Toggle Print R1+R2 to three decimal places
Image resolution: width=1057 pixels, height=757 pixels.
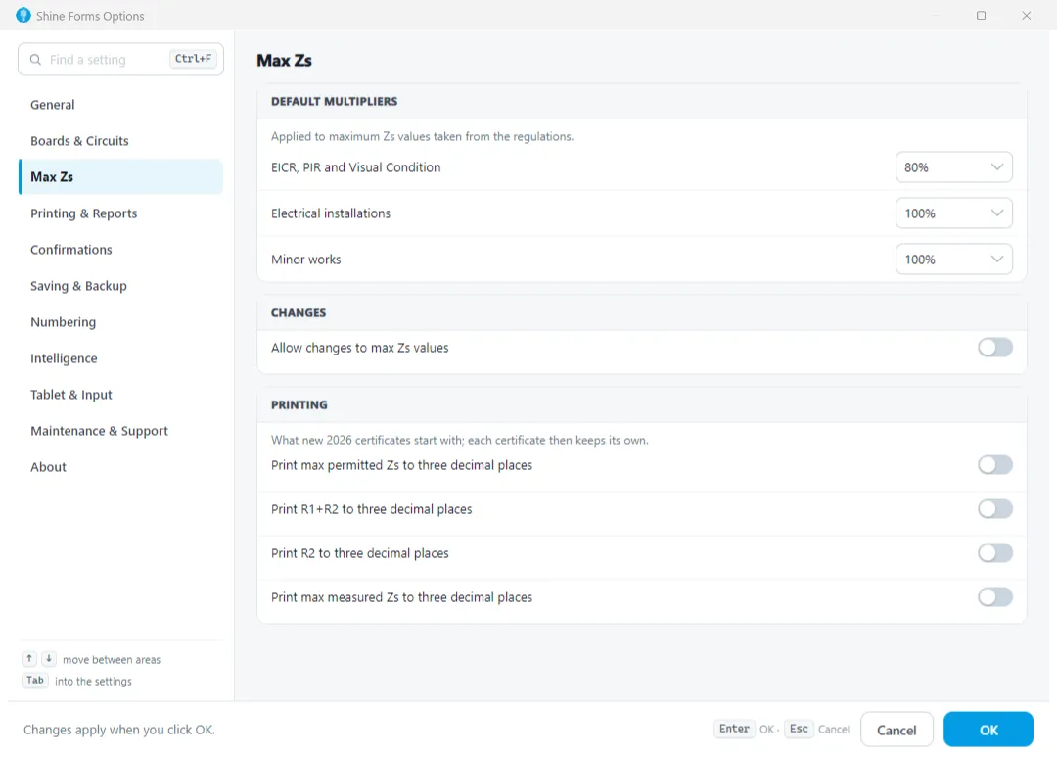pyautogui.click(x=995, y=508)
